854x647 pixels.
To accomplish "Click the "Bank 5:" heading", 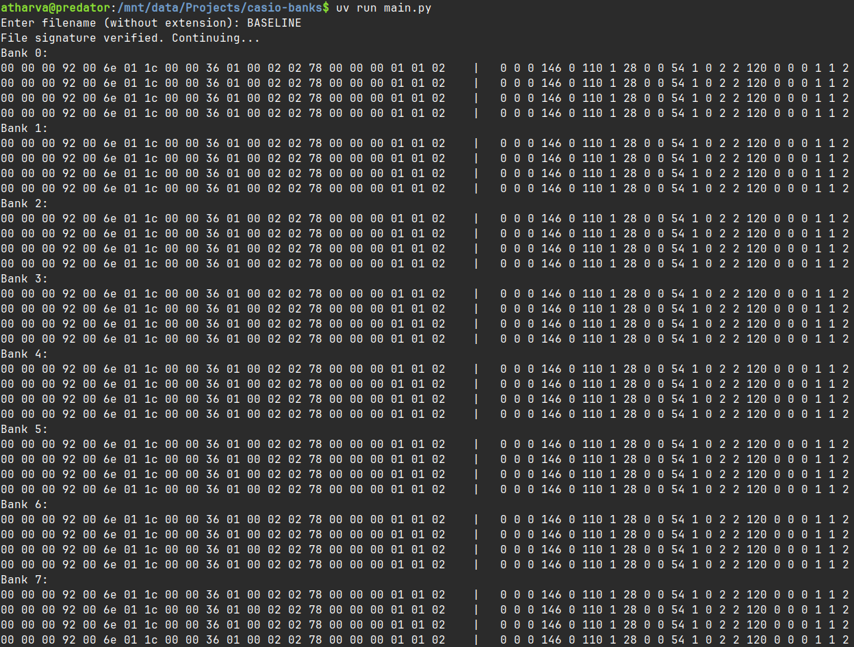I will click(24, 430).
